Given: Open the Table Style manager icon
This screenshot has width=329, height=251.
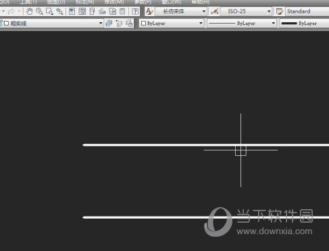Looking at the screenshot, I should point(280,11).
